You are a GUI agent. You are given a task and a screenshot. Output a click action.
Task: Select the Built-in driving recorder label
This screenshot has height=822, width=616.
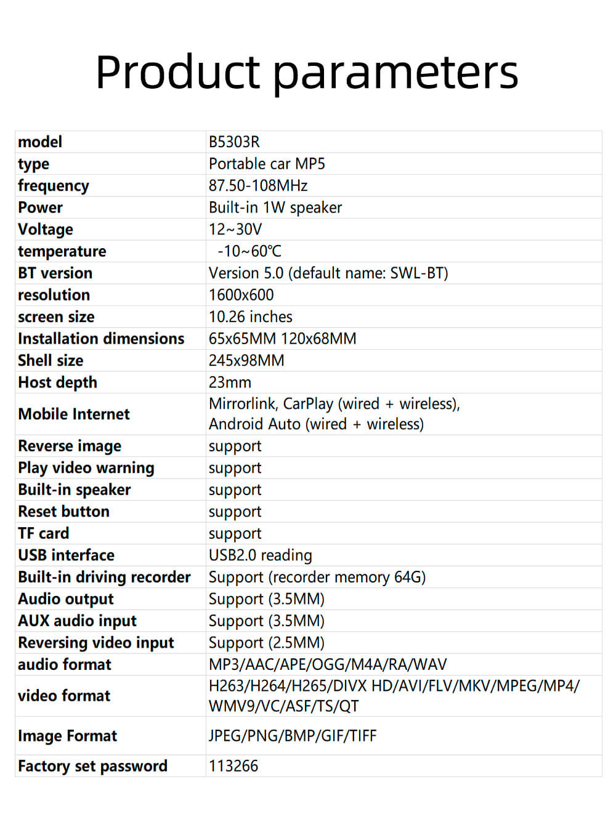(x=104, y=577)
